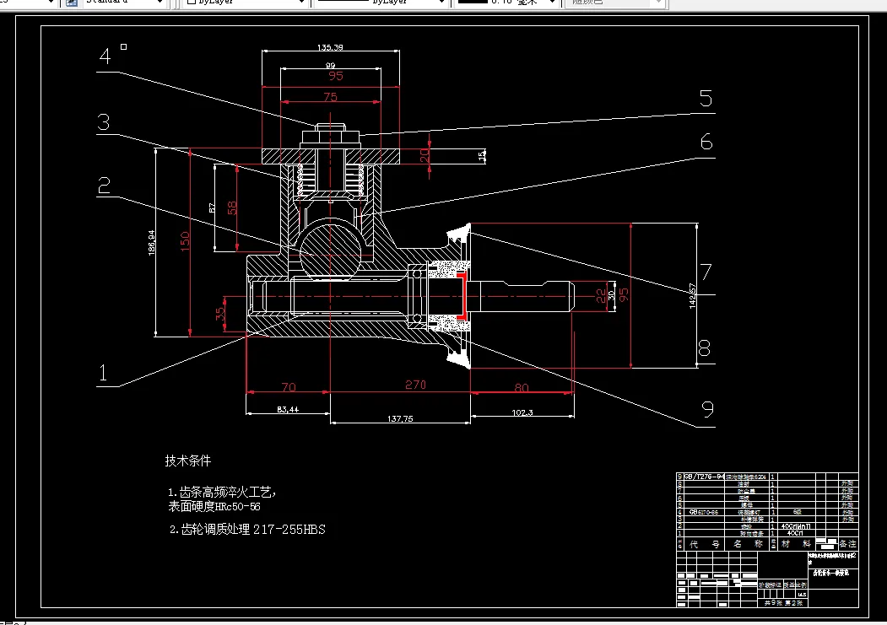887x625 pixels.
Task: Select part callout number 1
Action: point(103,373)
